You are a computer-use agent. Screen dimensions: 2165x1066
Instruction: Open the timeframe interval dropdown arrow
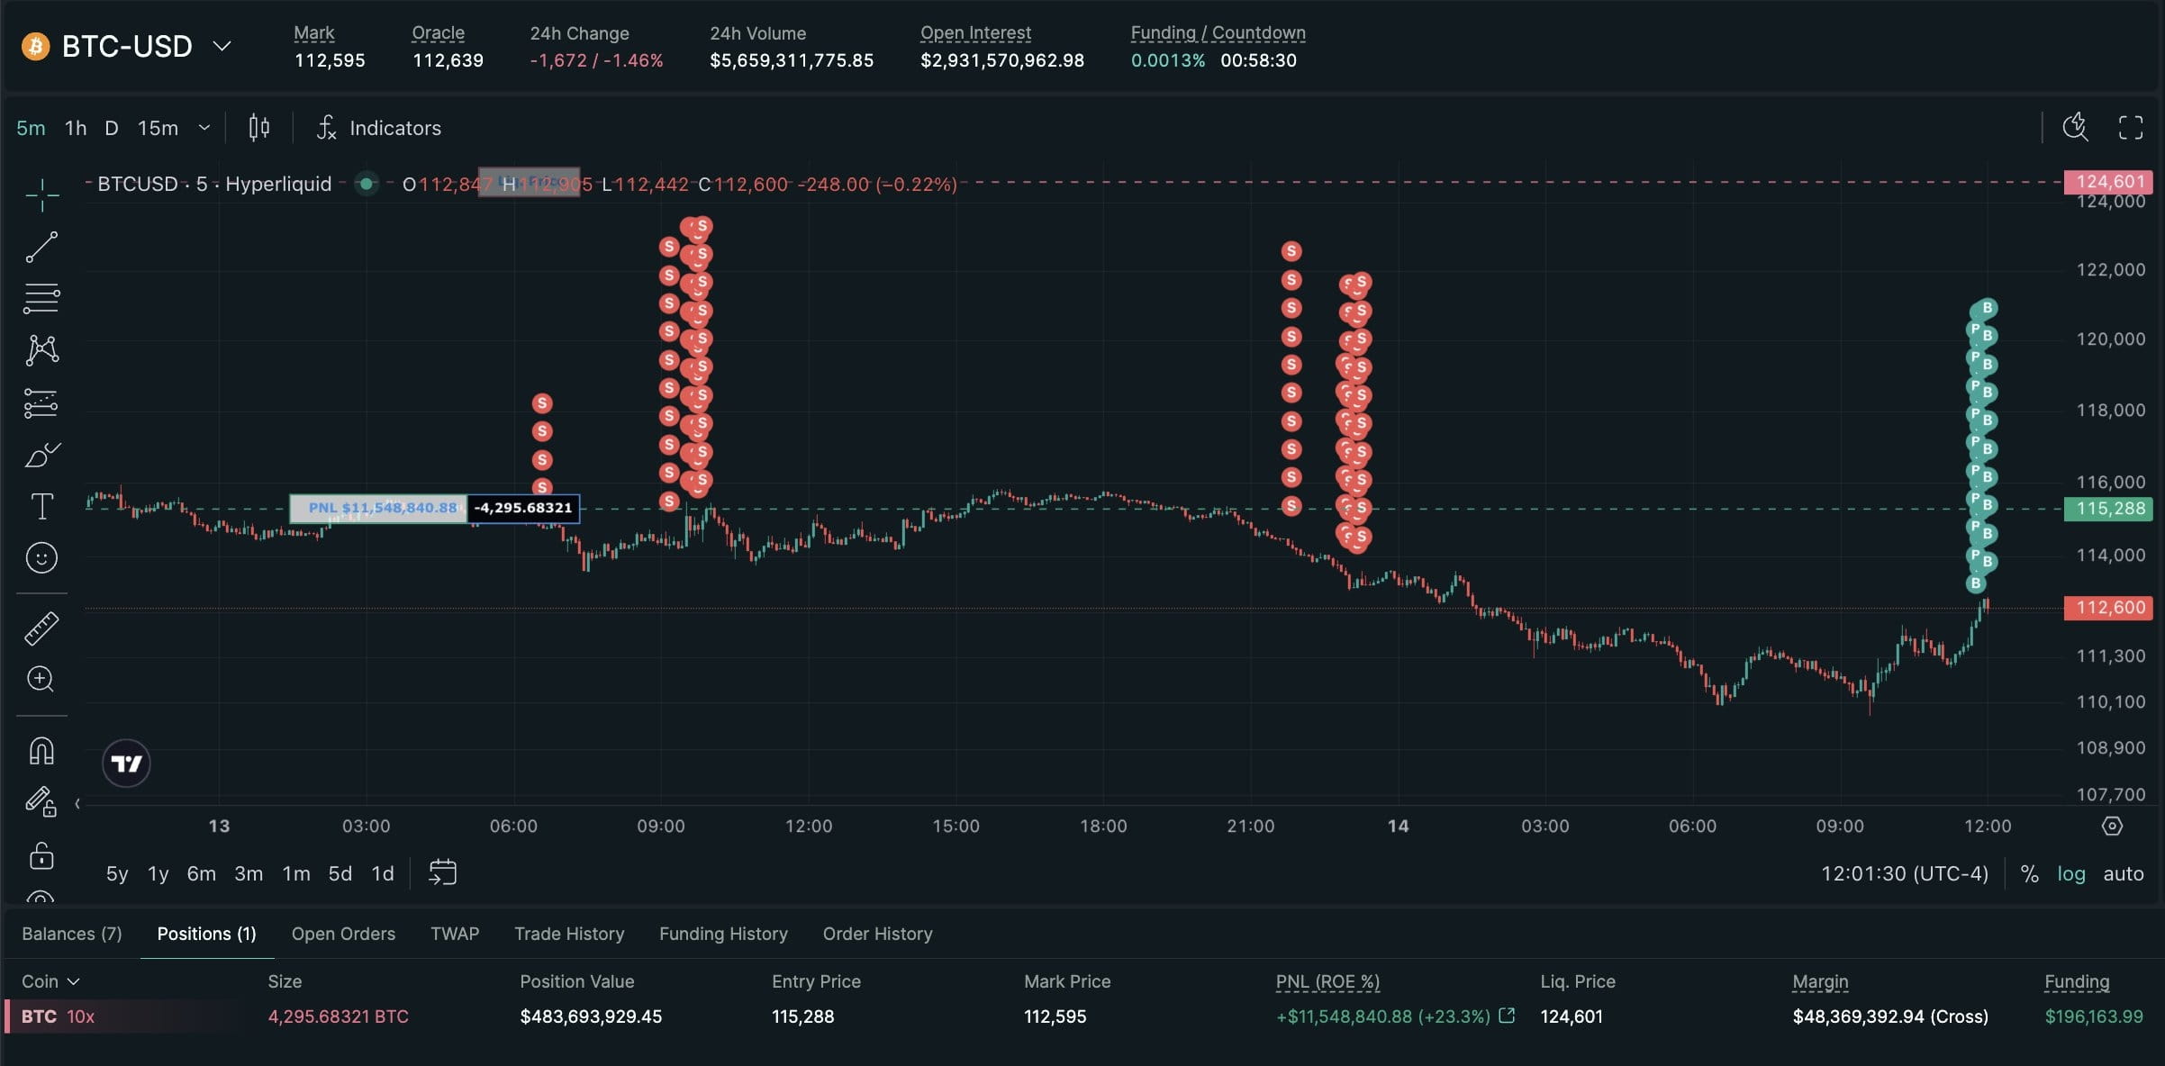[x=204, y=128]
